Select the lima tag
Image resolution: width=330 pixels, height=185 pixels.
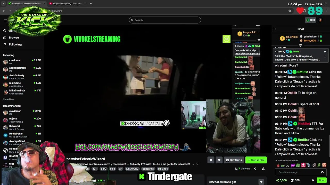112,169
